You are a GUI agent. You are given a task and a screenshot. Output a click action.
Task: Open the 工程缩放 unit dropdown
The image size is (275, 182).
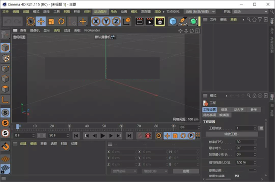(x=261, y=128)
